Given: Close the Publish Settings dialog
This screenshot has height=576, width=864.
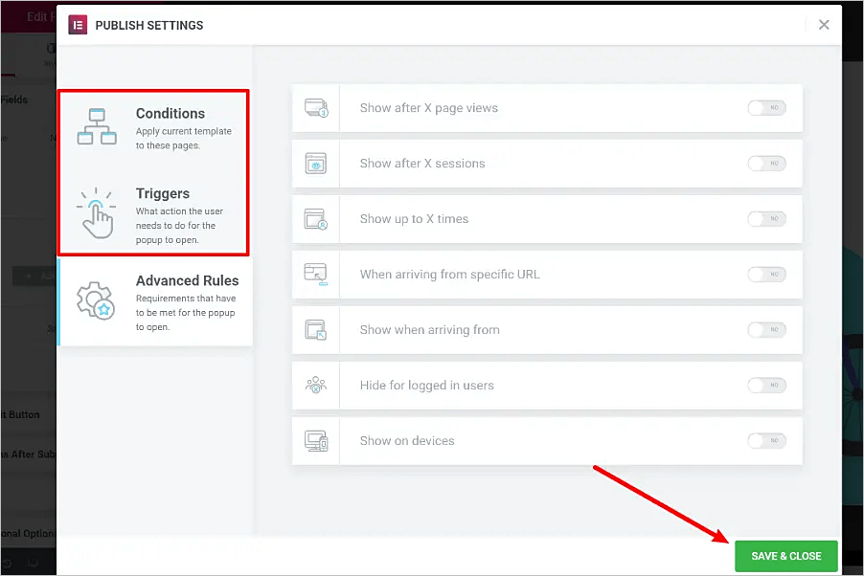Looking at the screenshot, I should (824, 25).
